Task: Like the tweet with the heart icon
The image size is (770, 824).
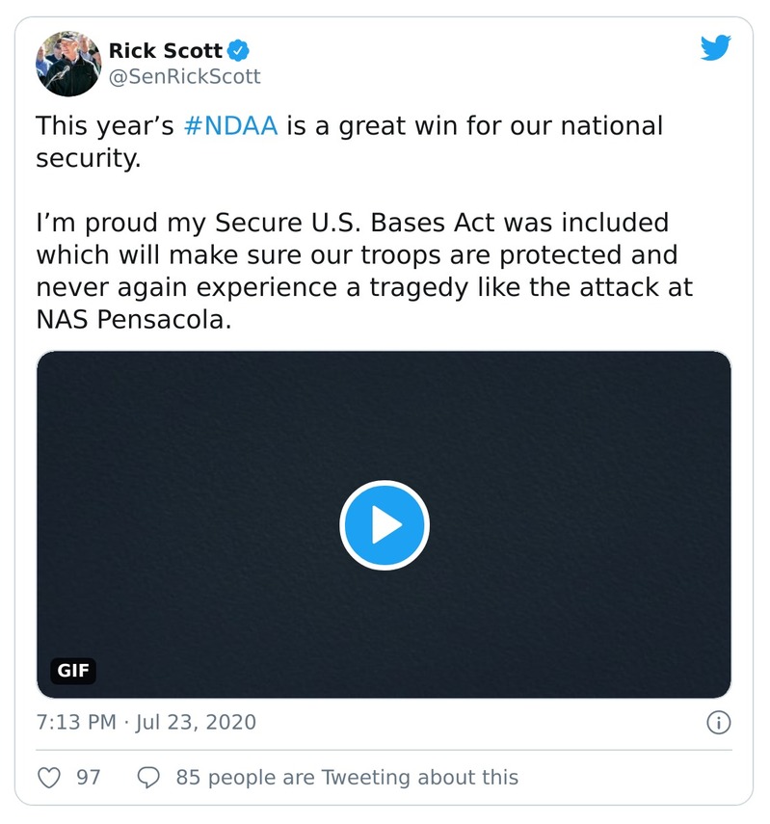Action: coord(51,777)
